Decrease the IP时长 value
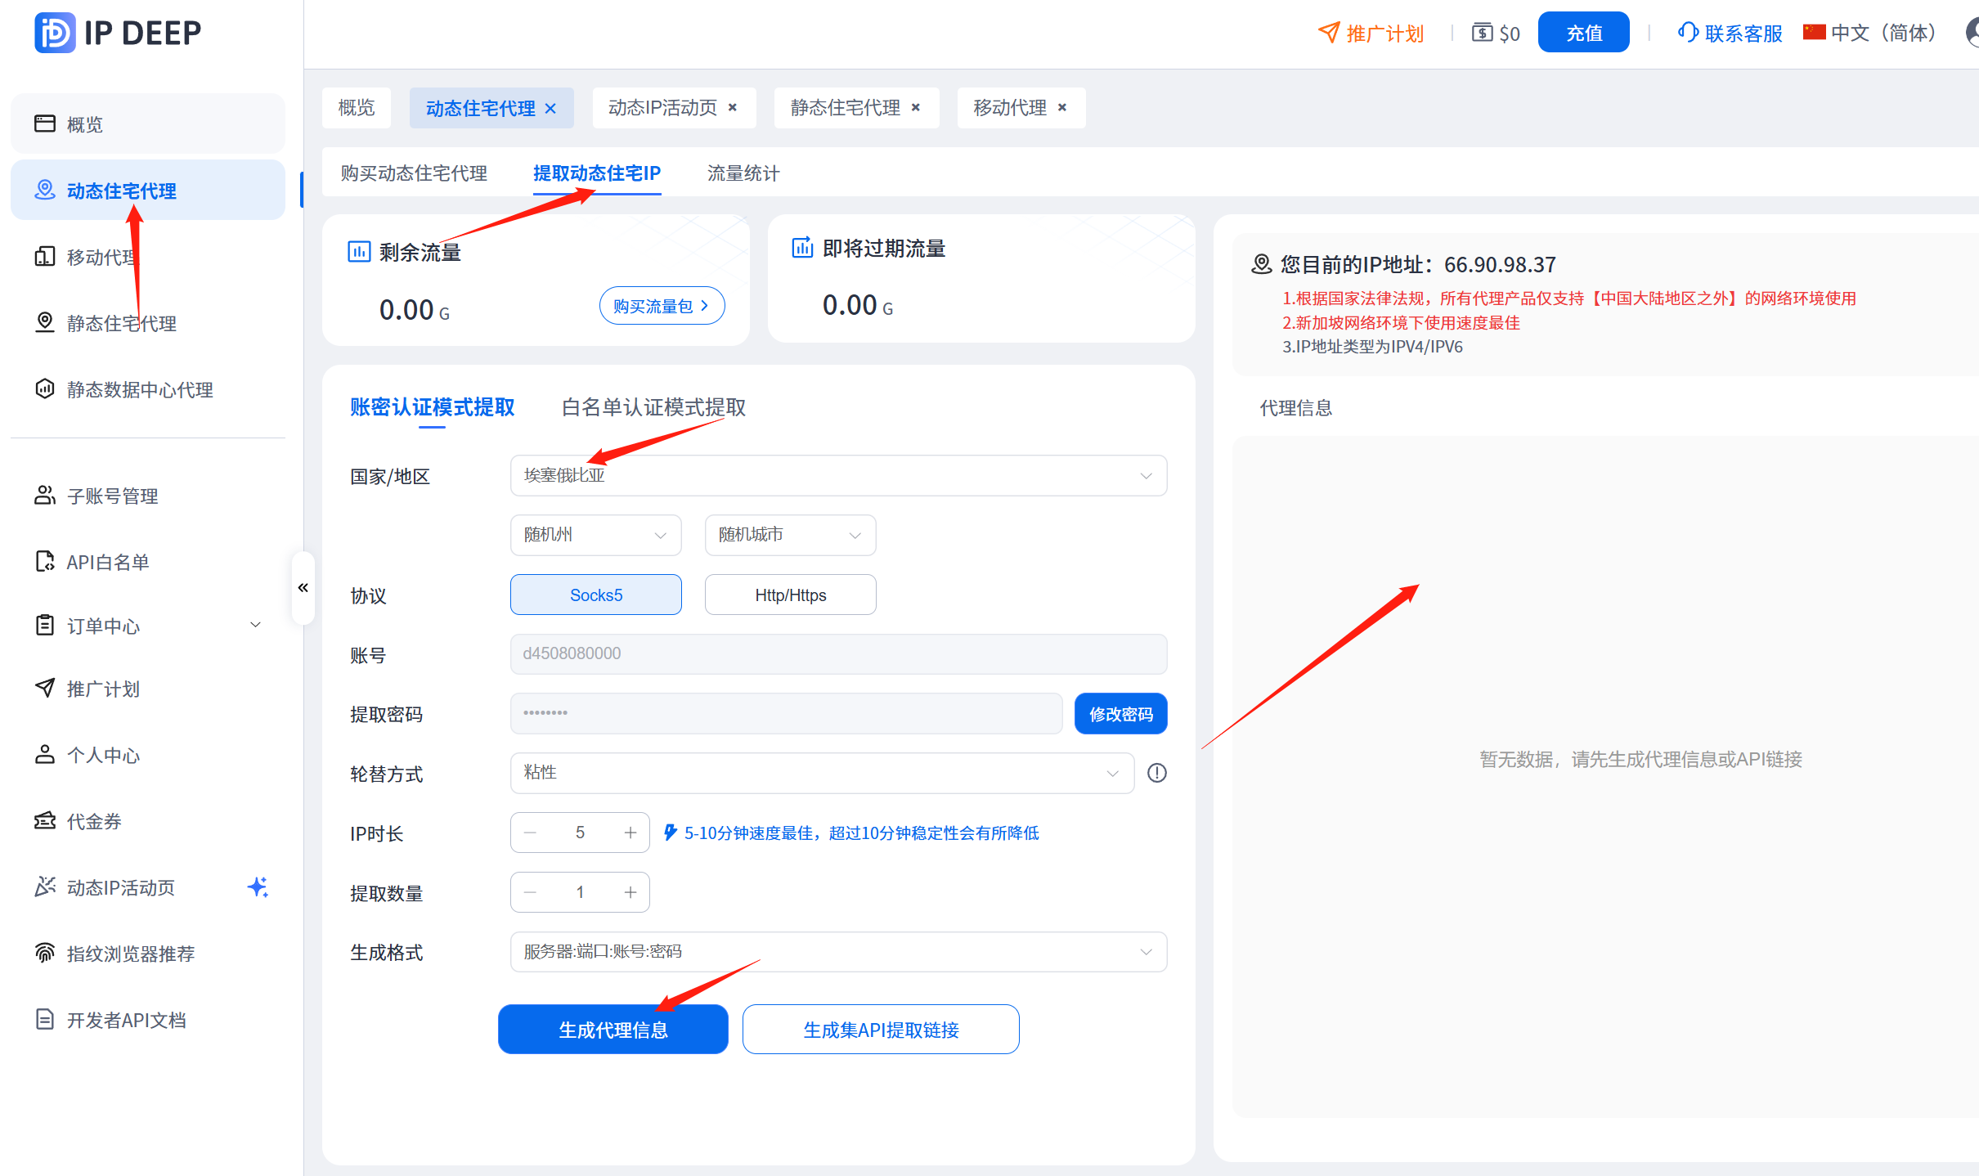 click(x=530, y=833)
